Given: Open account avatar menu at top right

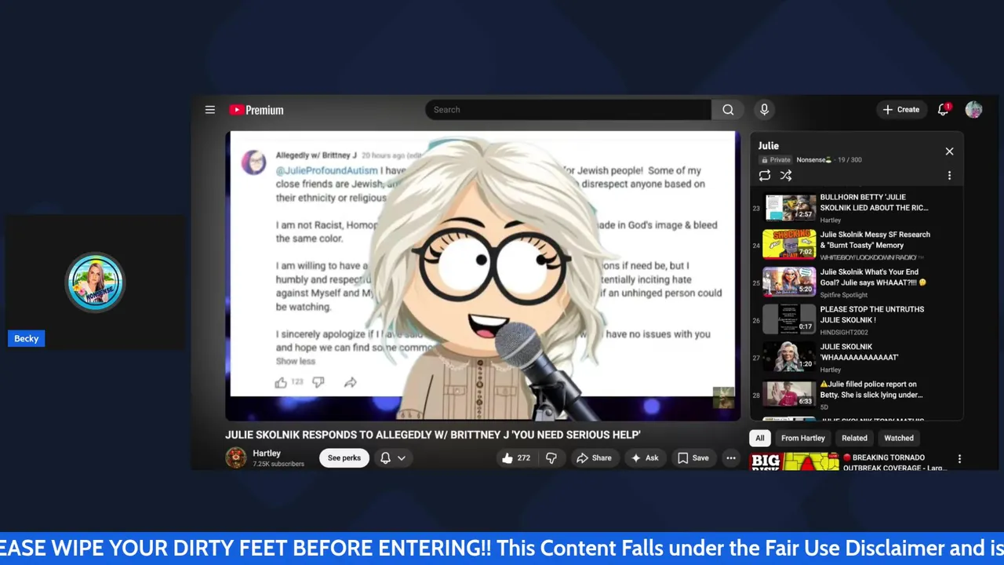Looking at the screenshot, I should pyautogui.click(x=973, y=110).
